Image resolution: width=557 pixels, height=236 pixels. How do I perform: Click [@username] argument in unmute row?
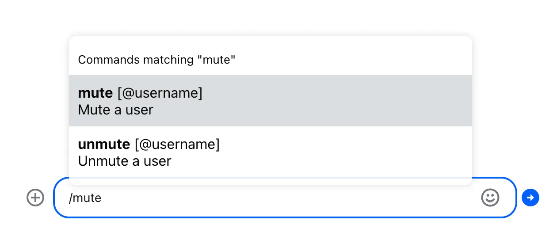177,145
